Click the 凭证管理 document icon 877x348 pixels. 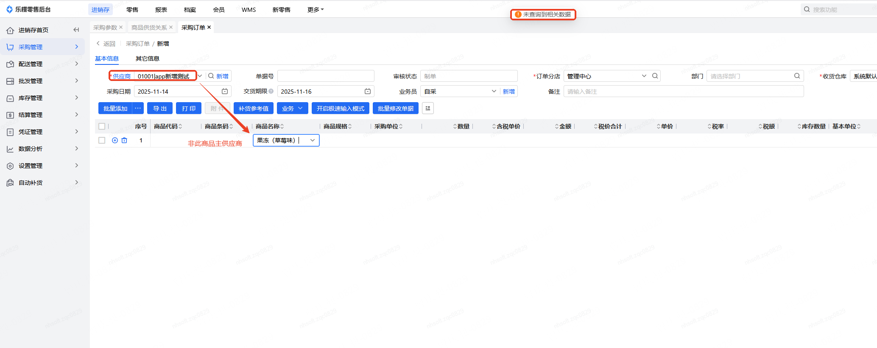click(x=10, y=132)
